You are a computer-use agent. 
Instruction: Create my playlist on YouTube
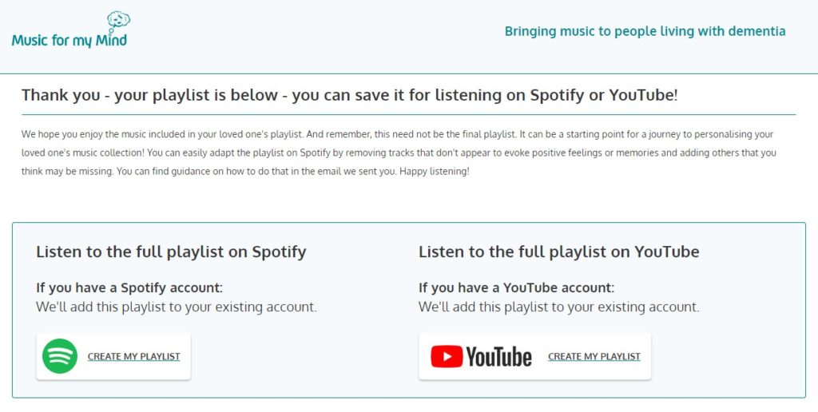click(x=594, y=357)
